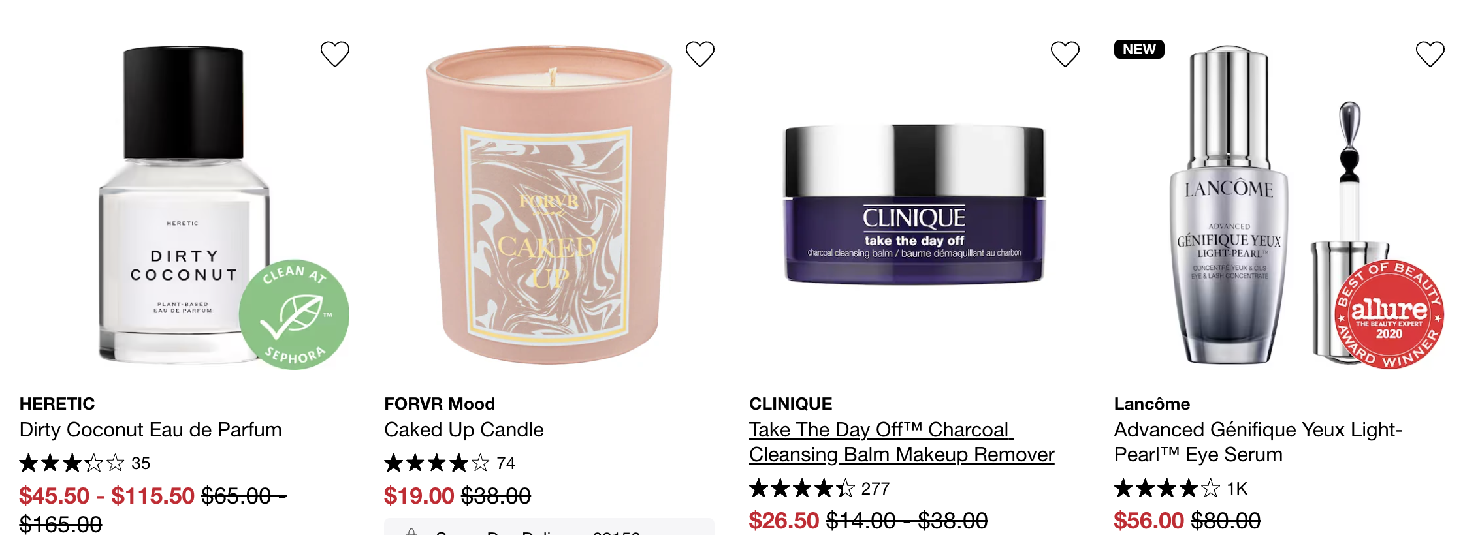Open Advanced Génifique Yeux Eye Serum title
The height and width of the screenshot is (535, 1463).
point(1259,442)
